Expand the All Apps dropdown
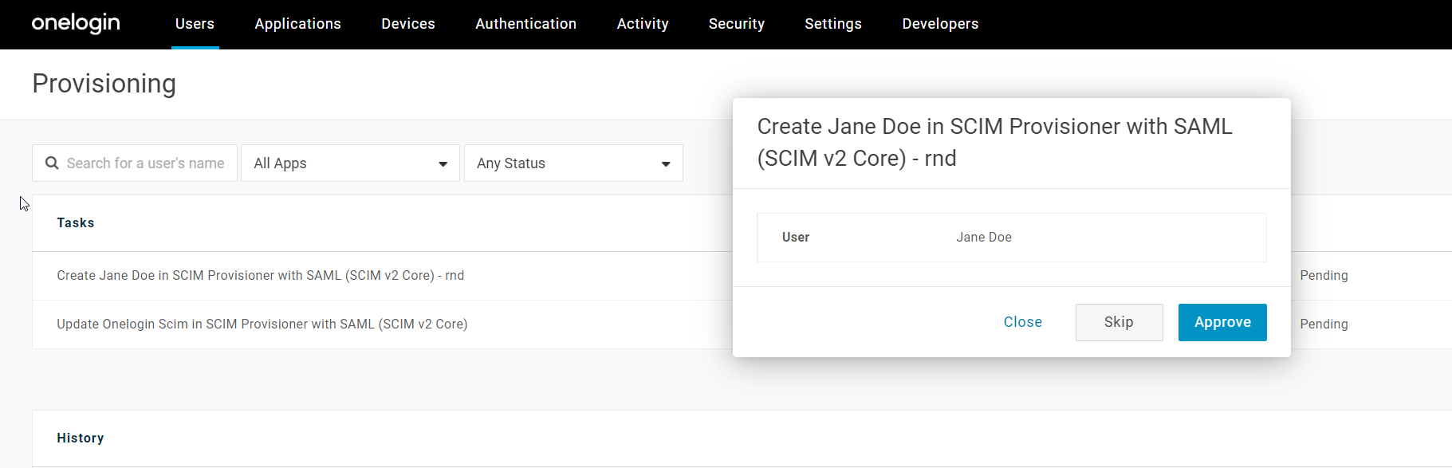 [x=350, y=163]
